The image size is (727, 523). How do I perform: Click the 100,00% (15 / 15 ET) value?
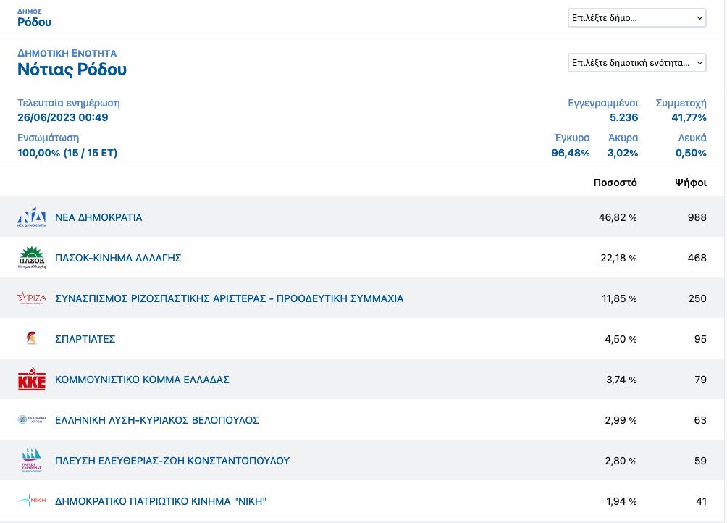click(67, 153)
